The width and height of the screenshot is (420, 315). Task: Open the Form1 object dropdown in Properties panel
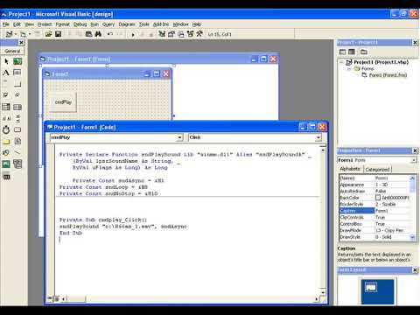(x=414, y=160)
